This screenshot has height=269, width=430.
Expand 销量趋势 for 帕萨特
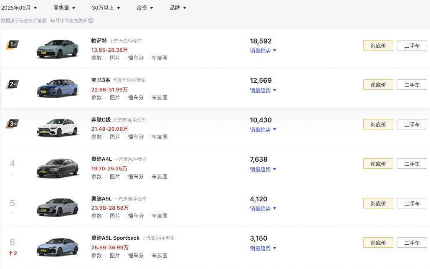263,51
